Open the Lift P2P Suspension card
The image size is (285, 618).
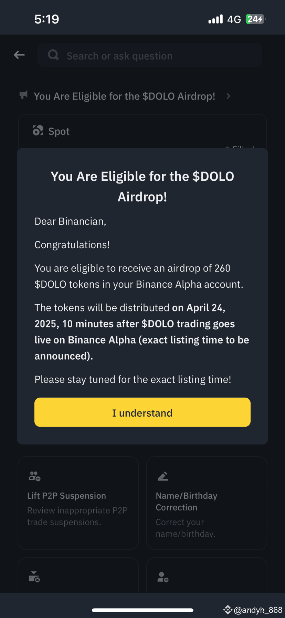coord(78,503)
